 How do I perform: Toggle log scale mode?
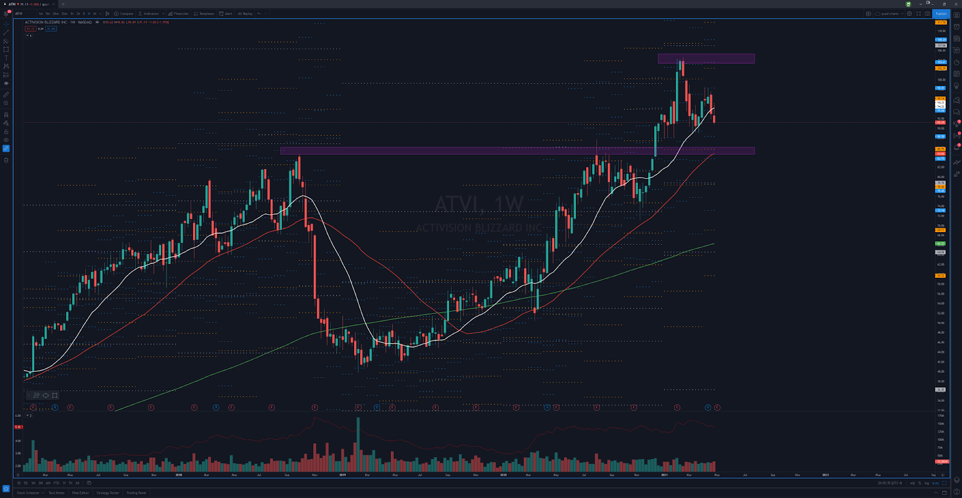coord(927,483)
